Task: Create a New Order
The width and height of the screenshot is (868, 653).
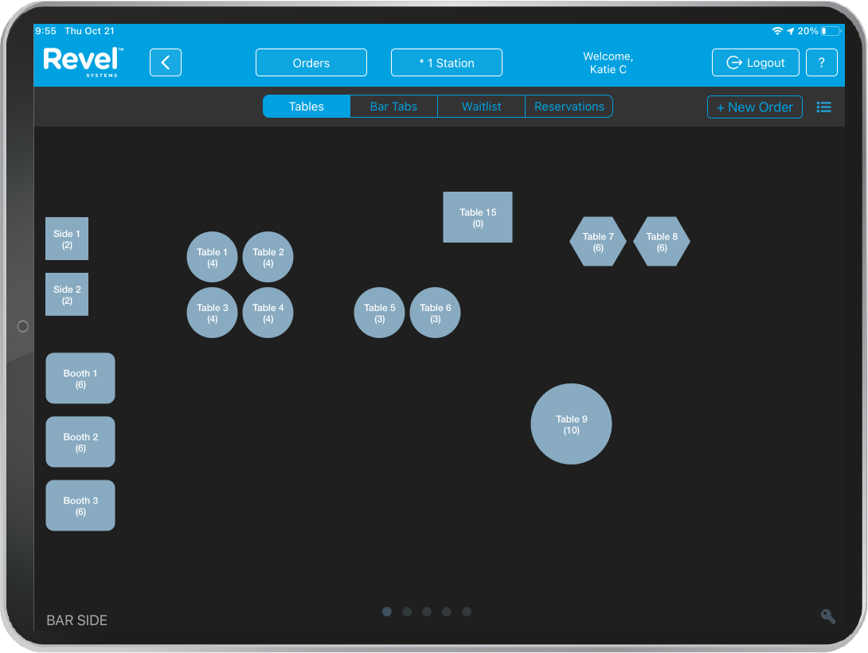Action: [754, 107]
